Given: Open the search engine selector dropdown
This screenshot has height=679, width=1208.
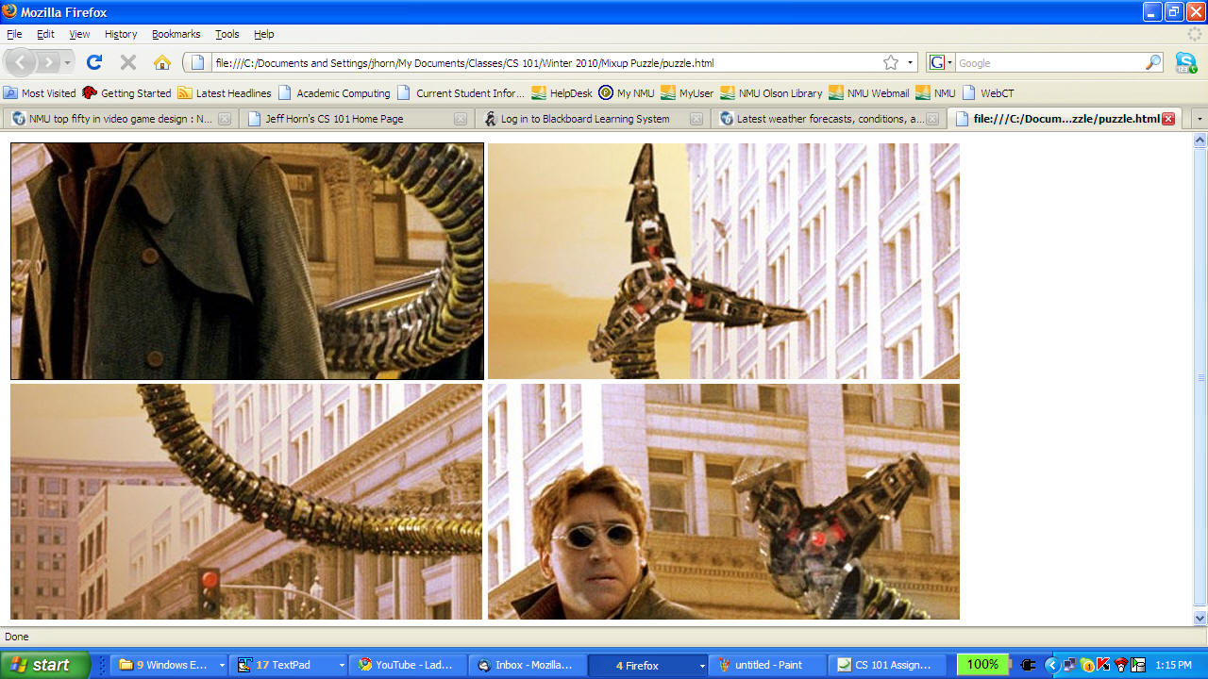Looking at the screenshot, I should (941, 63).
